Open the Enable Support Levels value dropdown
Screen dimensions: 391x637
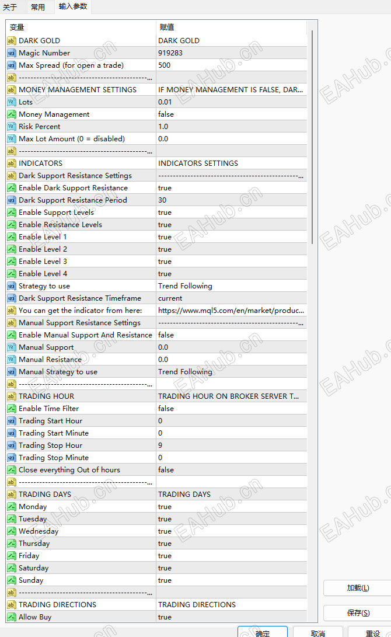coord(232,212)
